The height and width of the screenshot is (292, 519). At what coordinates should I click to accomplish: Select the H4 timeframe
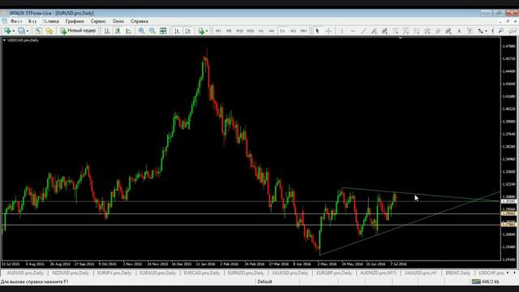272,31
